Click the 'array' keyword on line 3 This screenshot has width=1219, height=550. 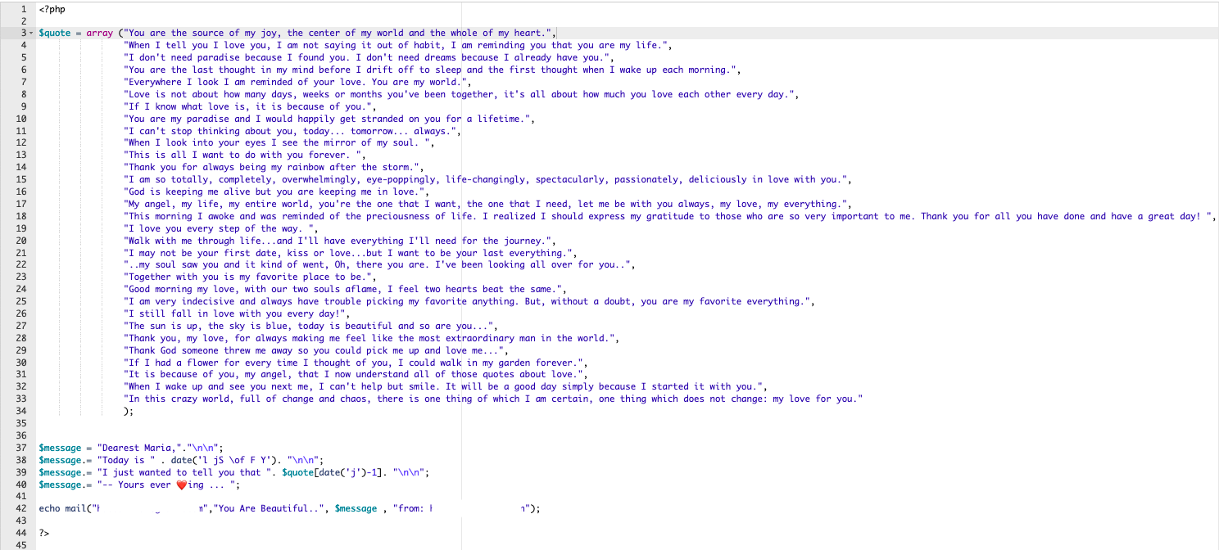[x=99, y=34]
